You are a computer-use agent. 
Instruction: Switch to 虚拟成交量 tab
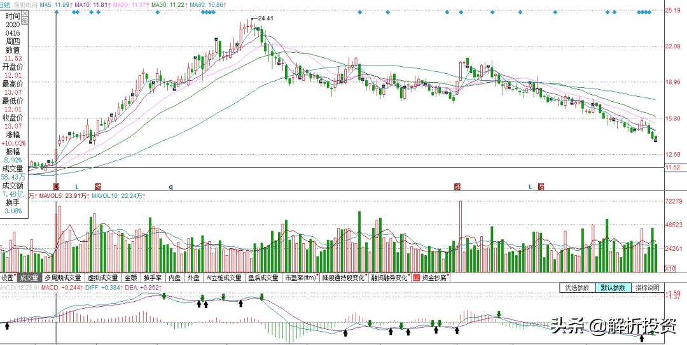point(103,278)
